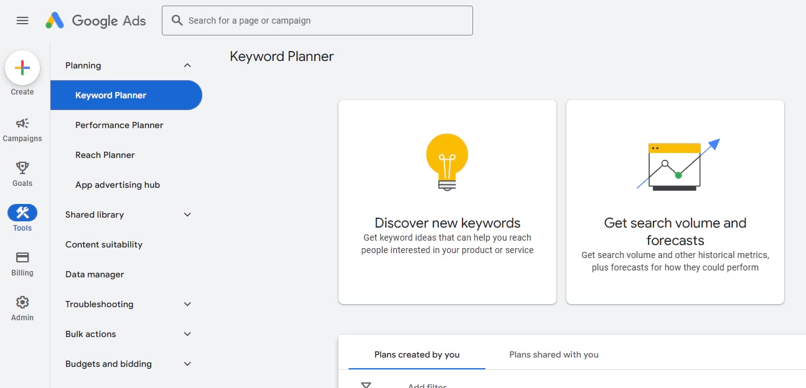
Task: Click the page search input field
Action: click(317, 21)
